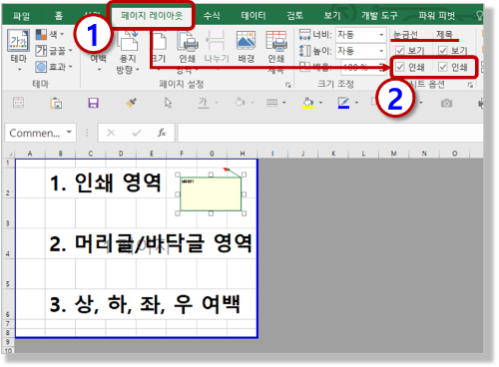
Task: Select the 페이지 레이아웃 tab
Action: point(152,15)
